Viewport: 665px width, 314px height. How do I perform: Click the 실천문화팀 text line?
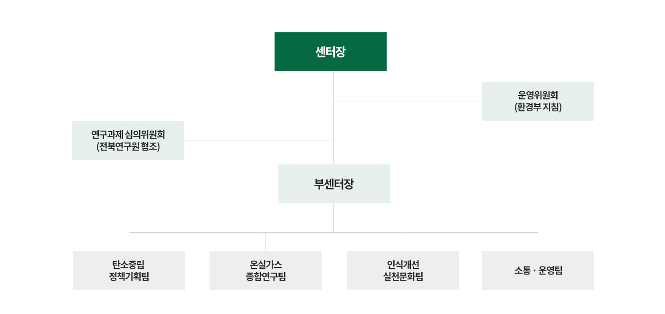[403, 276]
